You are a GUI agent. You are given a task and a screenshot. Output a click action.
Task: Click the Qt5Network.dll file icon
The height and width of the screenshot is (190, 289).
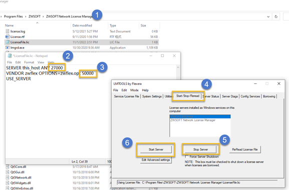[x=8, y=177]
